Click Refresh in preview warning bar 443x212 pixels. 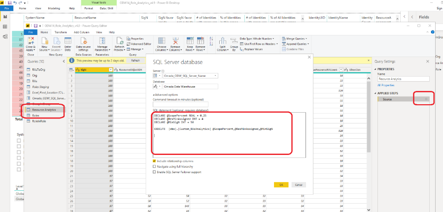click(x=136, y=61)
